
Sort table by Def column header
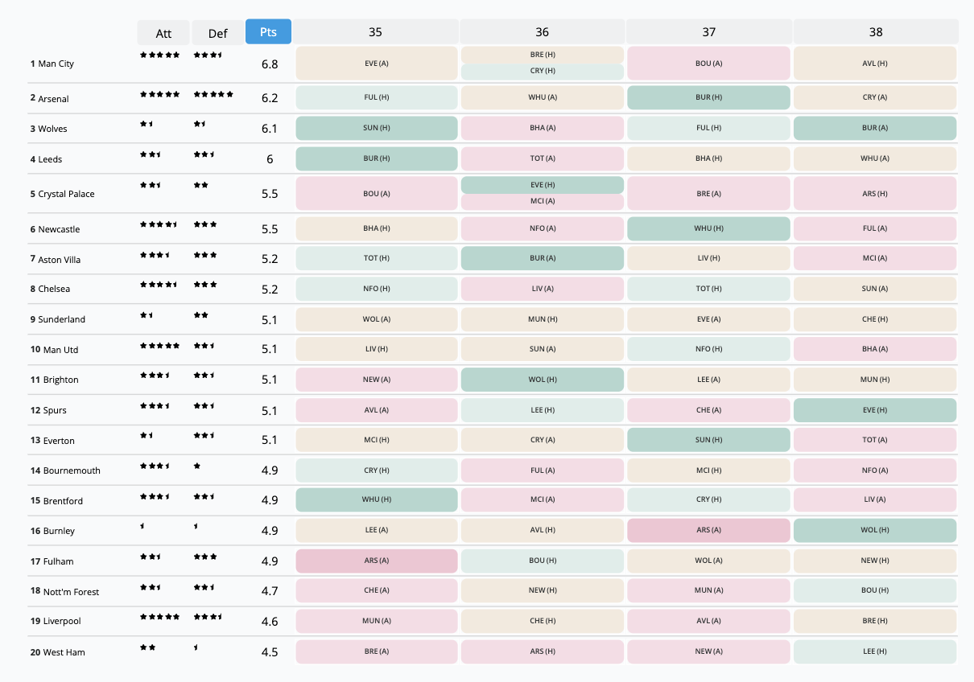coord(218,33)
